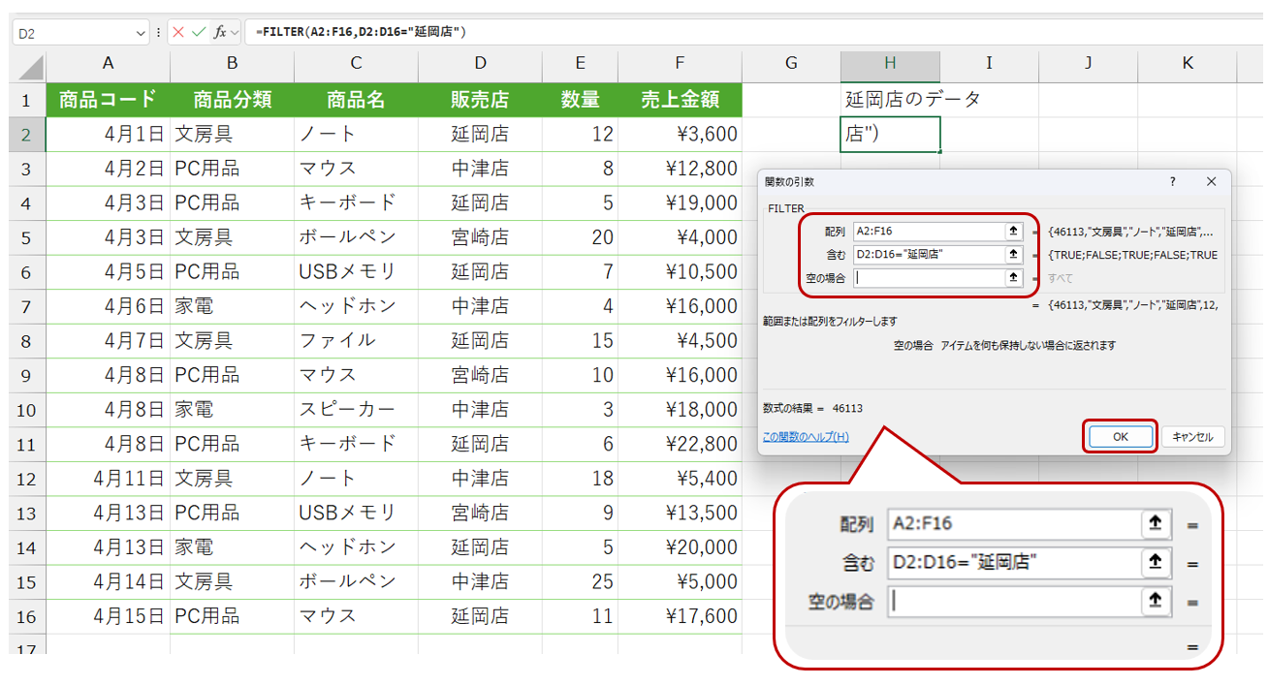The image size is (1268, 686).
Task: Open Insert Function via the fx icon
Action: pos(220,32)
